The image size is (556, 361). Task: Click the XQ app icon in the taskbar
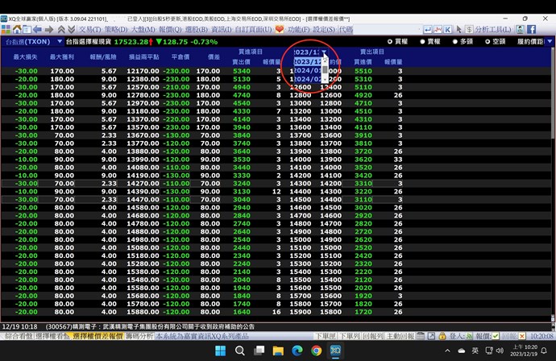tap(337, 351)
